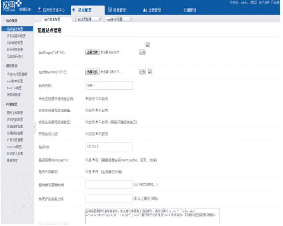Switch to the 广告设置管理 tab
283x226 pixels.
coord(83,19)
